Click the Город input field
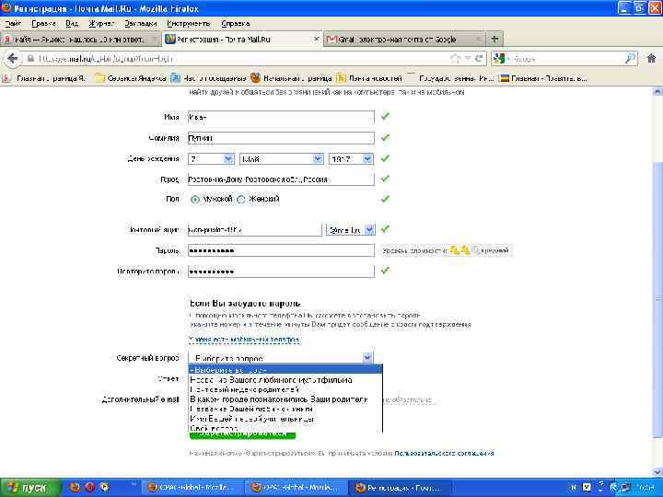The width and height of the screenshot is (663, 497). (x=281, y=179)
